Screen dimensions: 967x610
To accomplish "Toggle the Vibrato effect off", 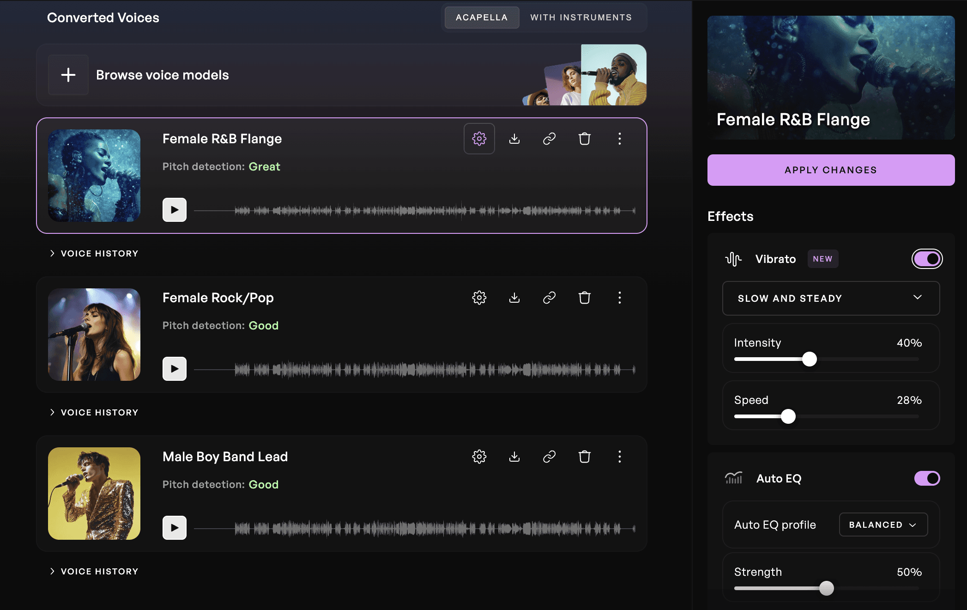I will click(927, 259).
